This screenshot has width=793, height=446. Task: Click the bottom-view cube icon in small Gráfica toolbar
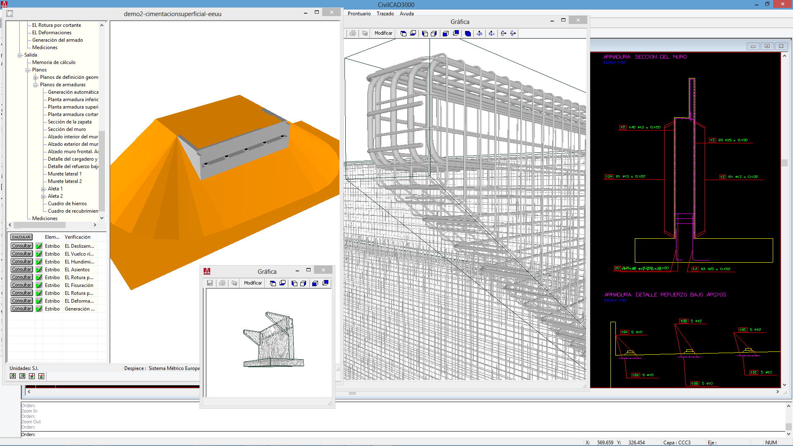[x=283, y=283]
